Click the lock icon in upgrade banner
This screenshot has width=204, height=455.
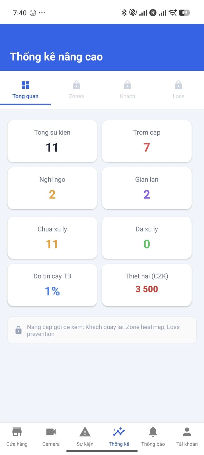point(18,330)
